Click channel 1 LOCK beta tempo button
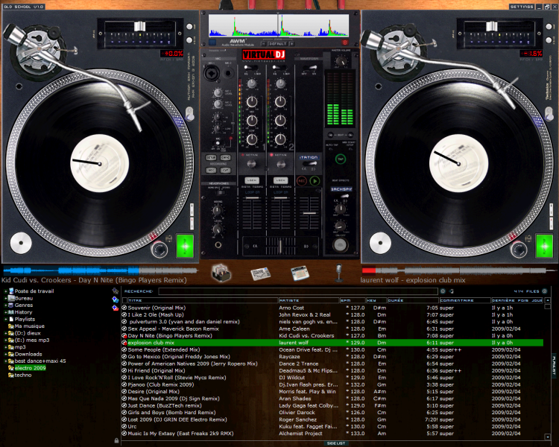The height and width of the screenshot is (447, 559). tap(252, 180)
